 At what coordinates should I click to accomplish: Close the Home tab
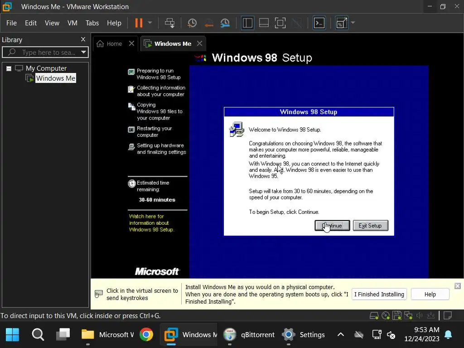132,43
